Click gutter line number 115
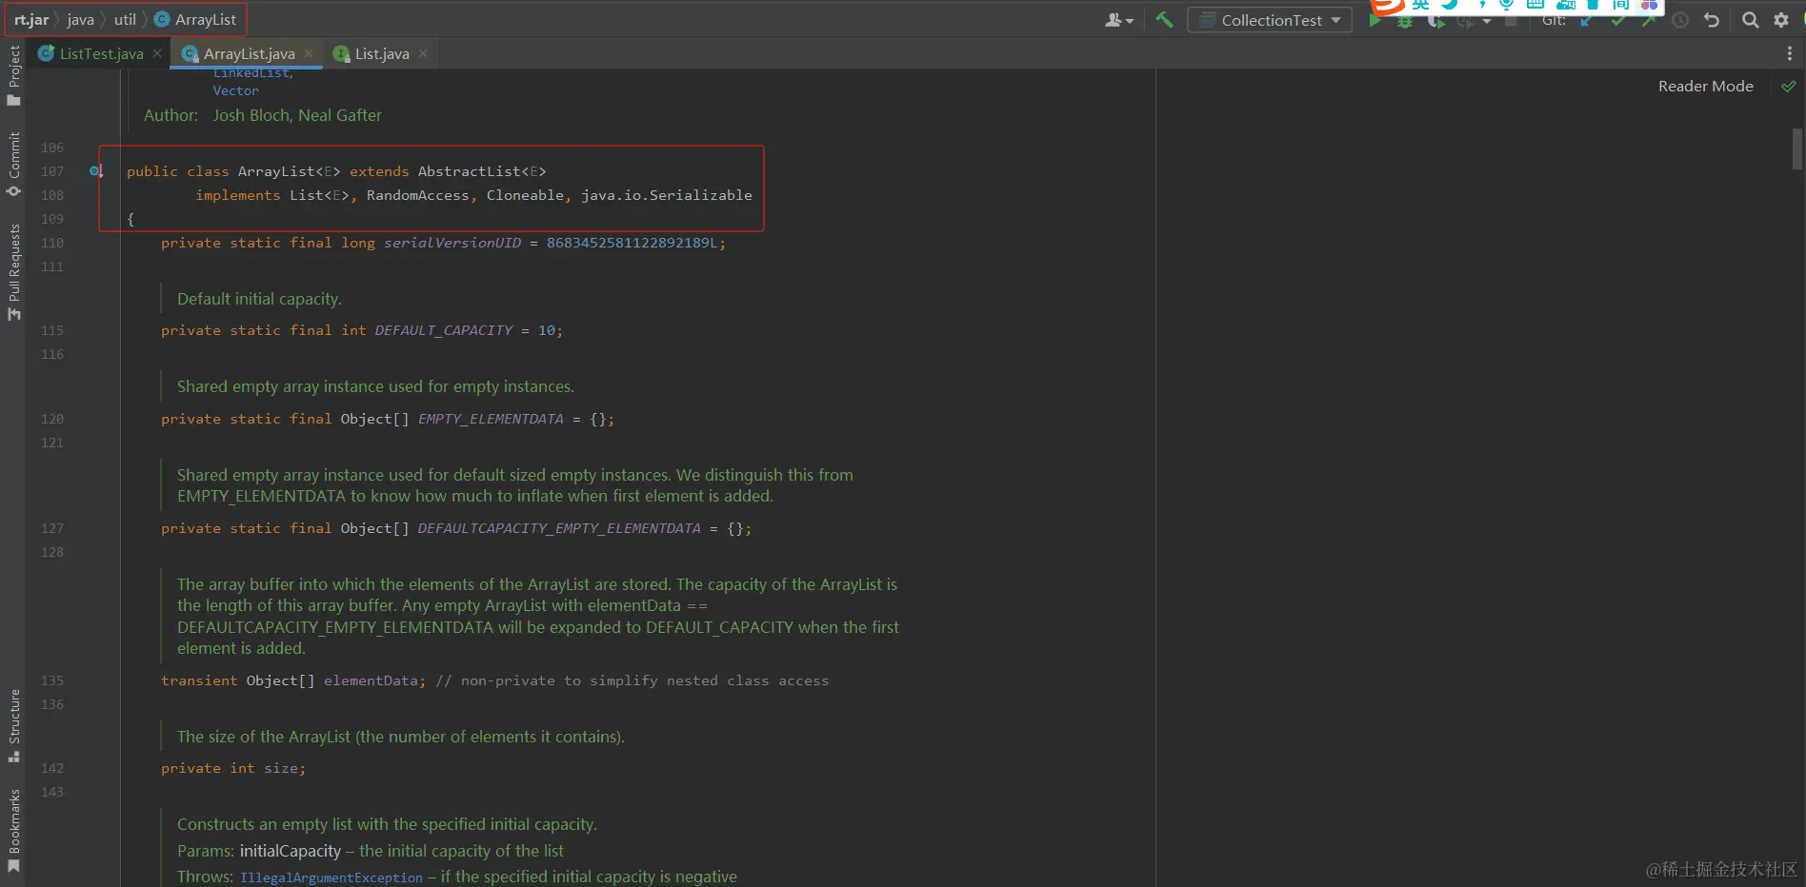This screenshot has height=887, width=1806. 52,331
